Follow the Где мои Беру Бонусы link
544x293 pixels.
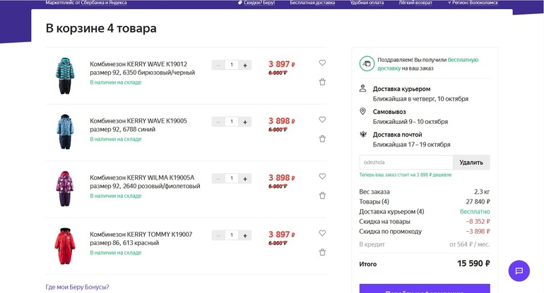point(77,287)
